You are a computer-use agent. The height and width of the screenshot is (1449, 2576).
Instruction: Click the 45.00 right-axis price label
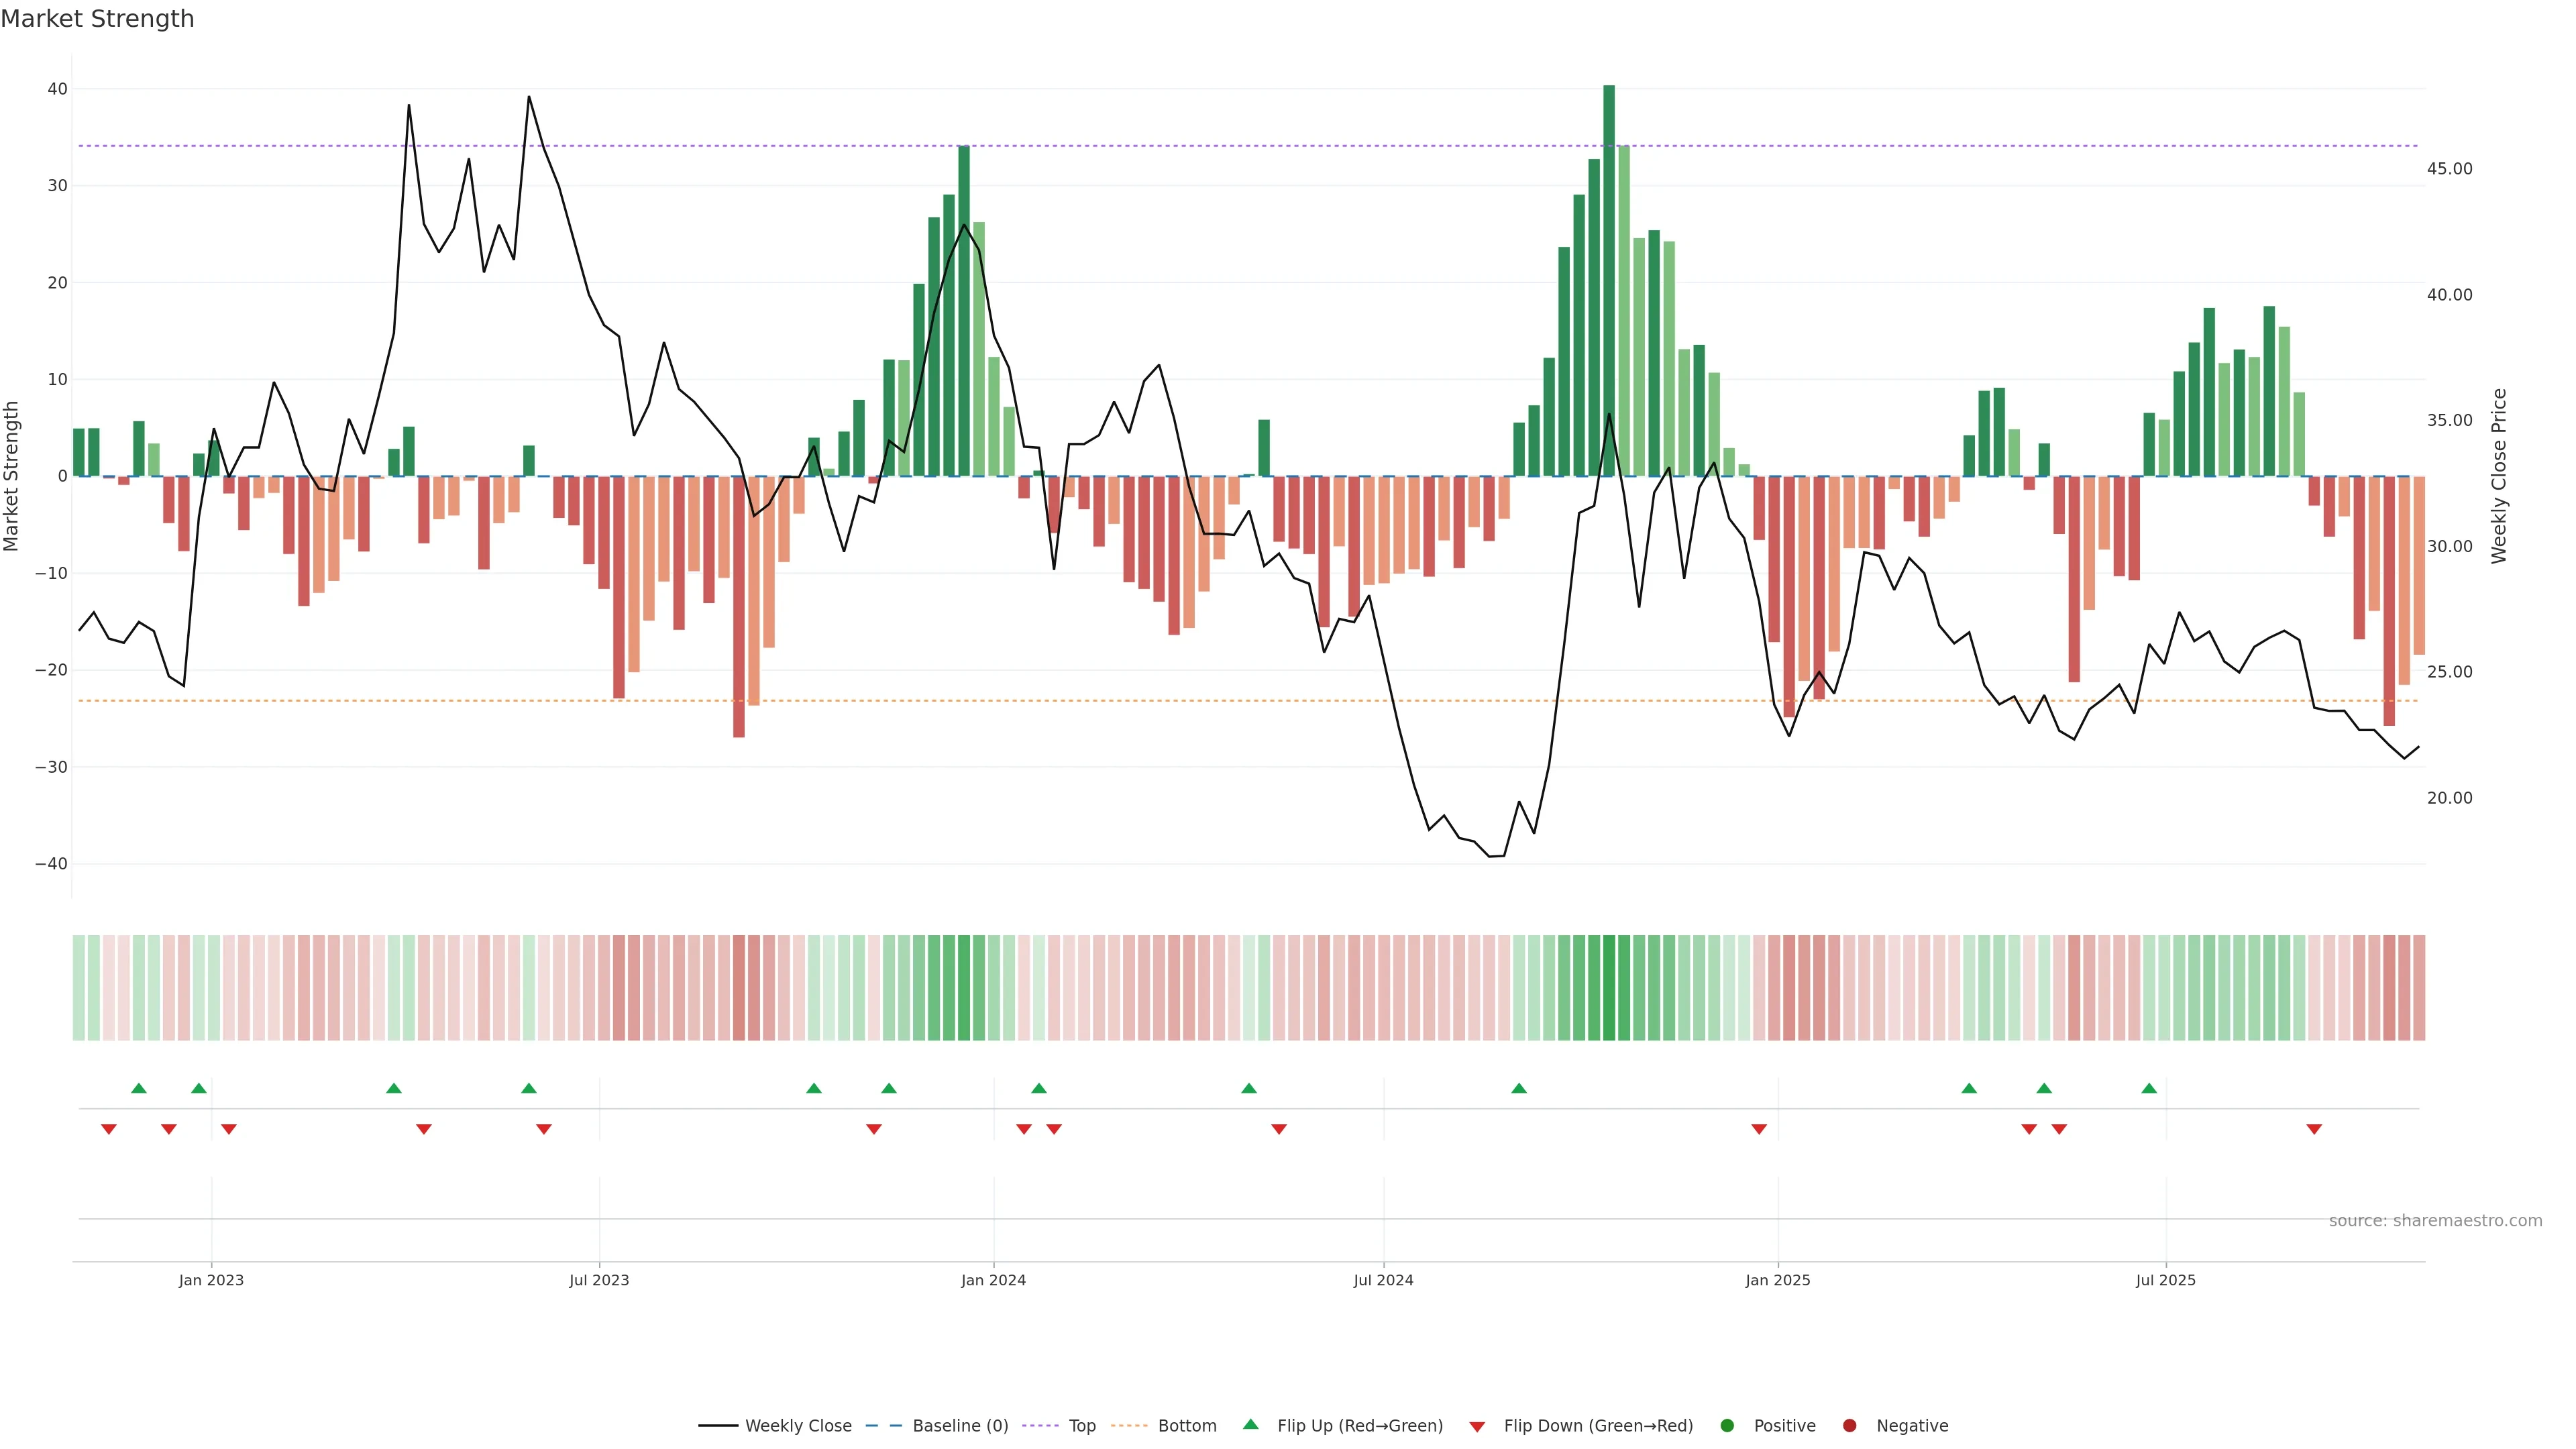point(2449,169)
